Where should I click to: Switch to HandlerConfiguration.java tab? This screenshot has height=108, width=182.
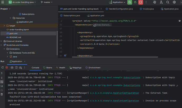click(x=119, y=9)
